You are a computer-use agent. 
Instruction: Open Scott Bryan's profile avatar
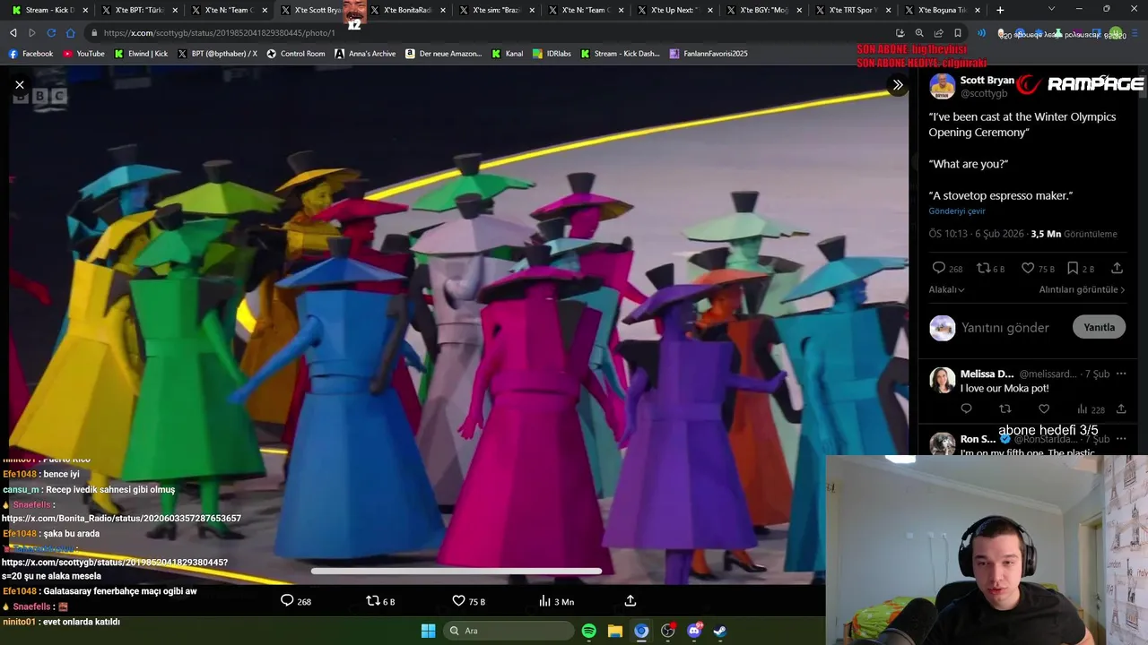pos(942,86)
